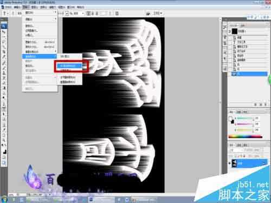Click the trash icon in History panel

(265, 104)
